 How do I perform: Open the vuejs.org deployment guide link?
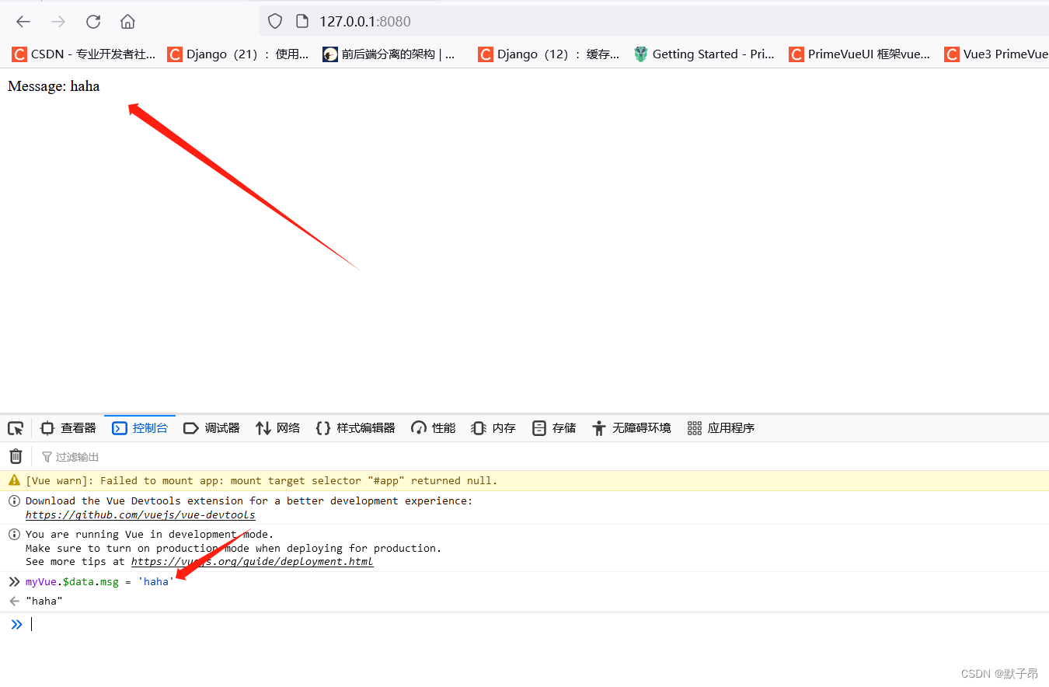tap(252, 561)
